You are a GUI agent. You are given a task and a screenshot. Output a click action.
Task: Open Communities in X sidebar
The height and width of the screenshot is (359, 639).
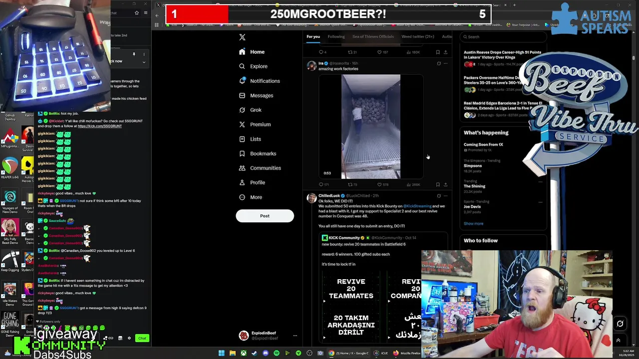(x=260, y=168)
